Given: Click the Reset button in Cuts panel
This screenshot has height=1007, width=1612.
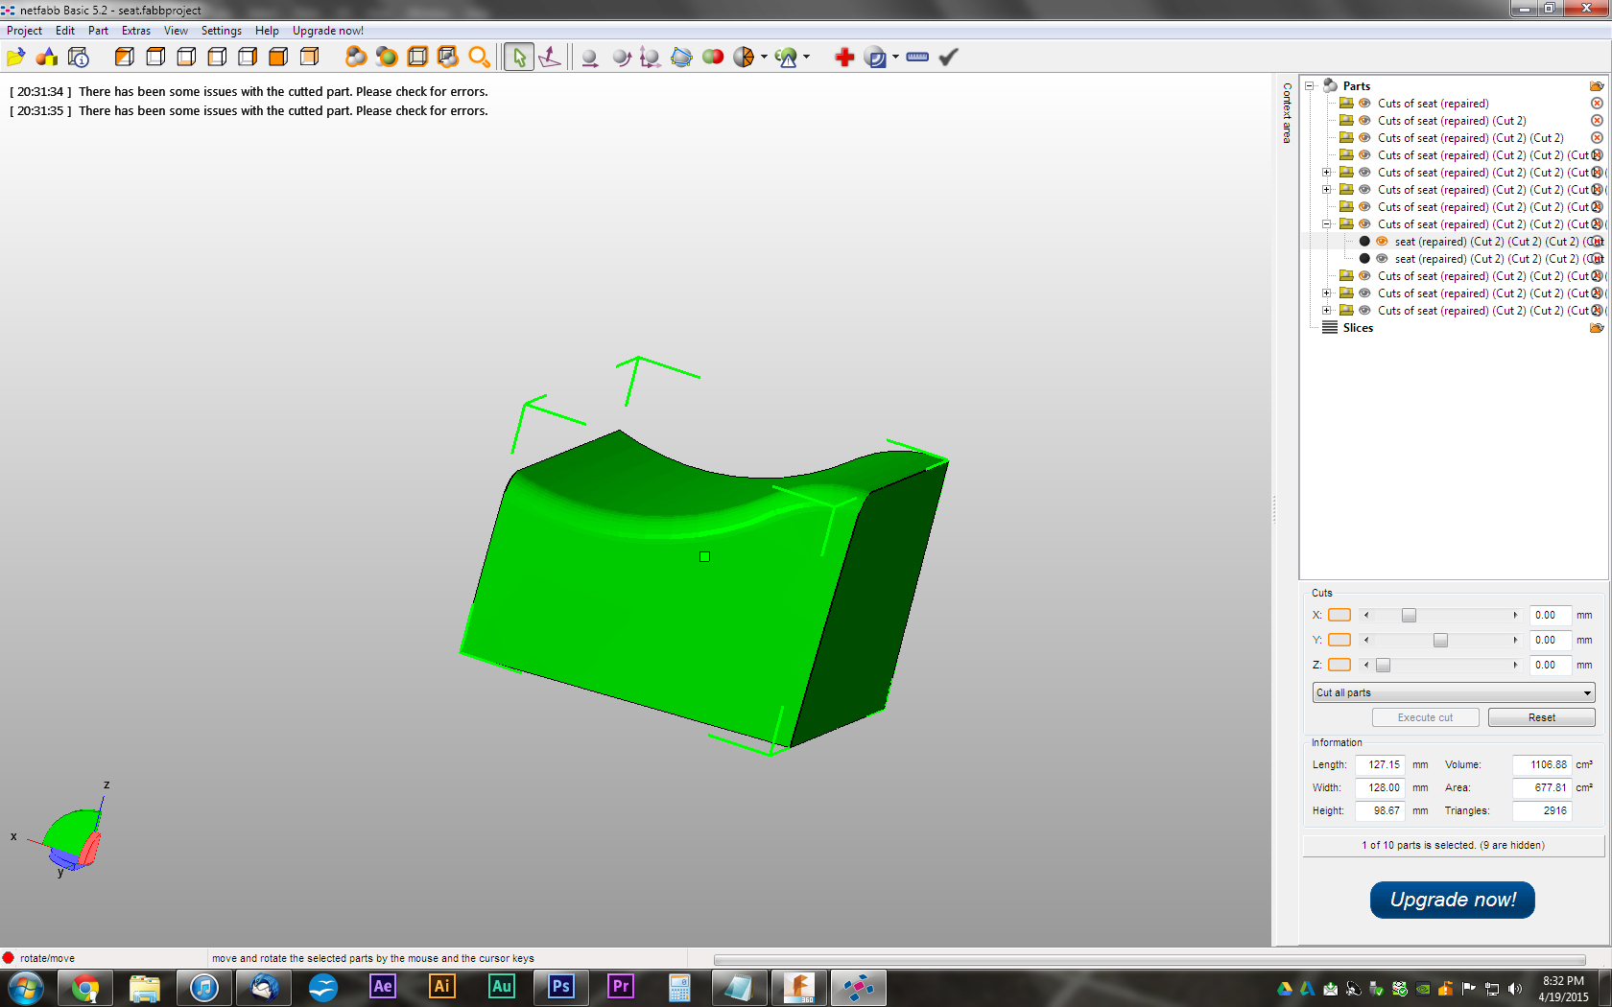Looking at the screenshot, I should click(x=1541, y=717).
